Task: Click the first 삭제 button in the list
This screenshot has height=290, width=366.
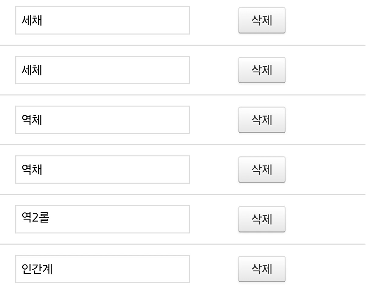Action: tap(262, 20)
